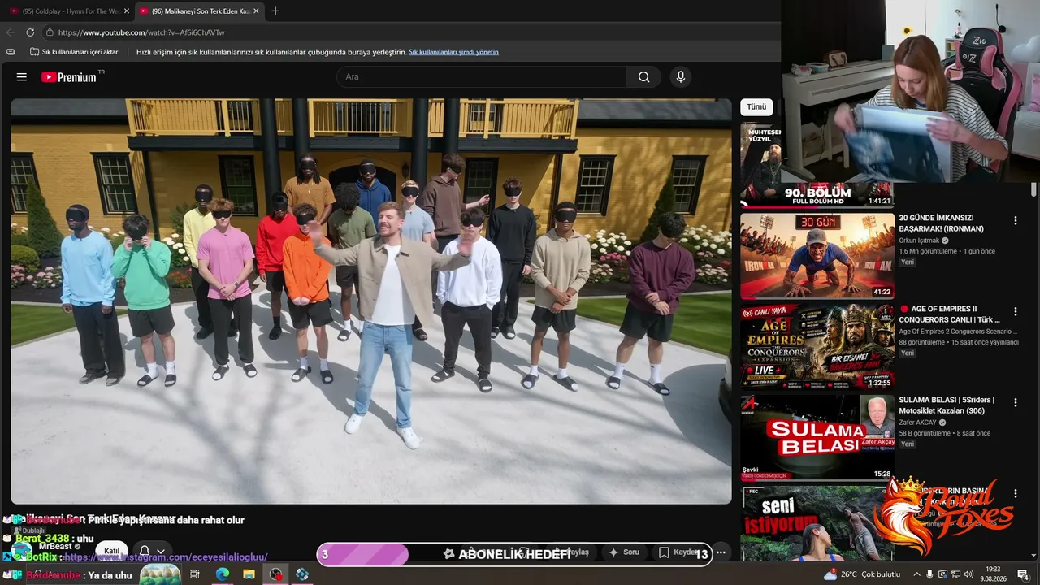Visit the Orkun Işıtmak channel name
This screenshot has width=1040, height=585.
click(919, 240)
